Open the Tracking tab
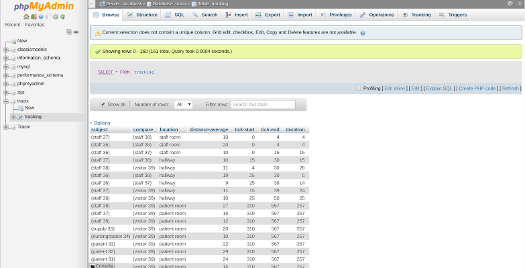 [416, 15]
